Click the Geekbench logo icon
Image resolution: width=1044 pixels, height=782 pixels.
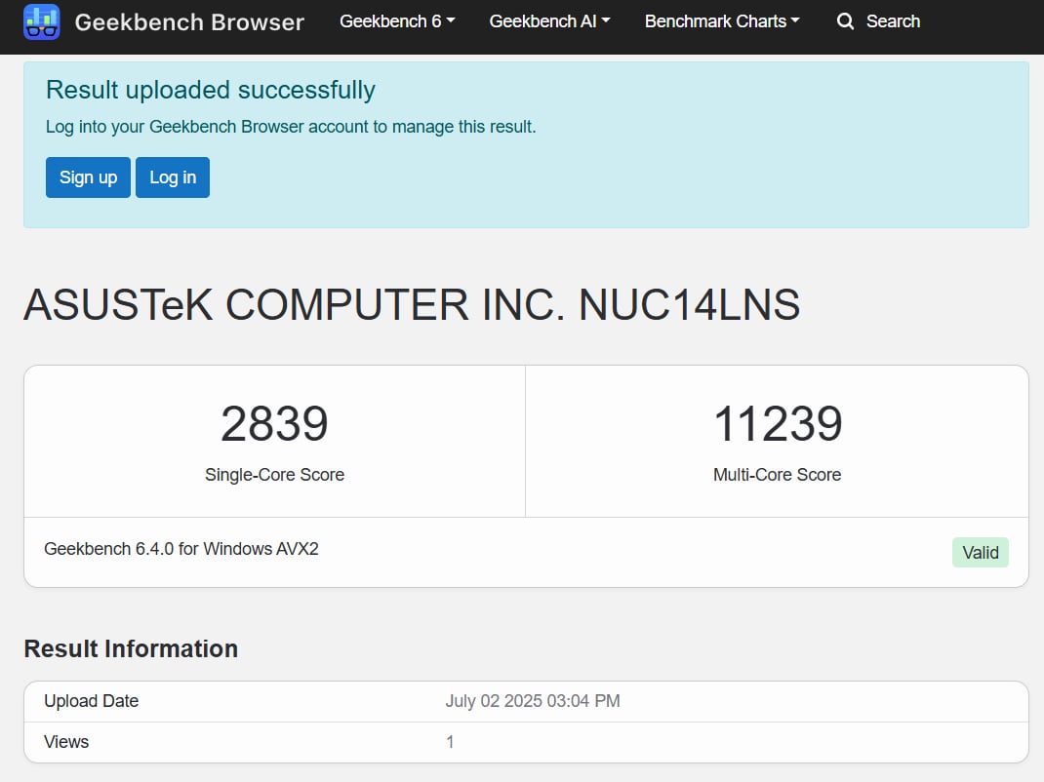[x=41, y=22]
